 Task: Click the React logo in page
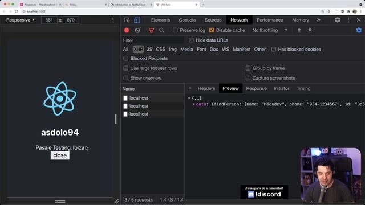pyautogui.click(x=60, y=99)
